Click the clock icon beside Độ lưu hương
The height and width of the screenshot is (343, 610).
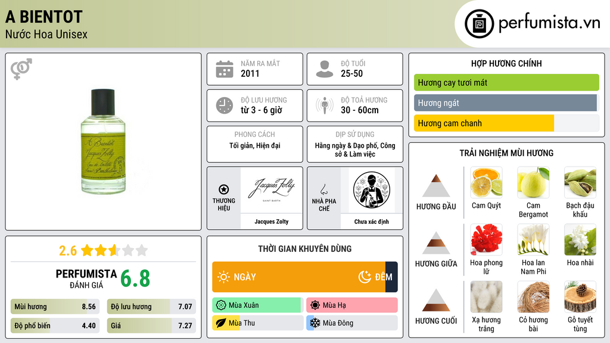pyautogui.click(x=225, y=105)
